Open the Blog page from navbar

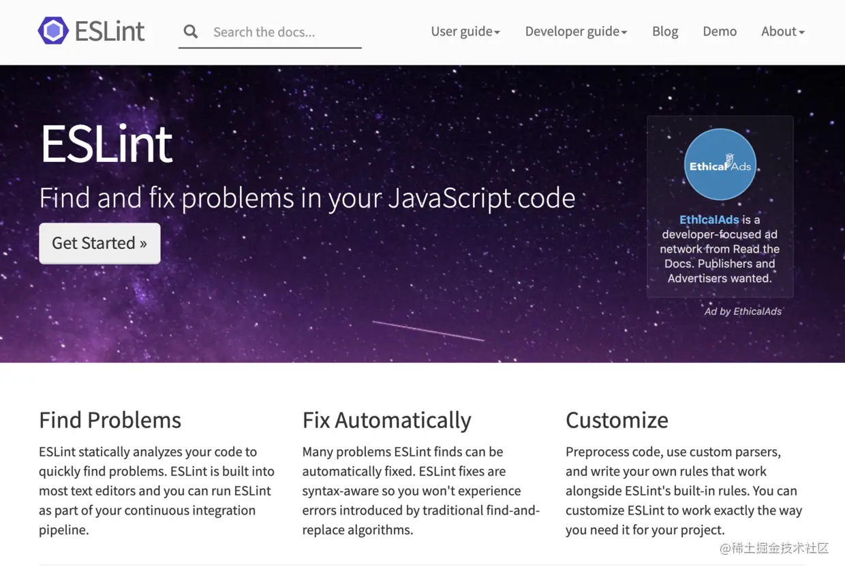pos(665,31)
